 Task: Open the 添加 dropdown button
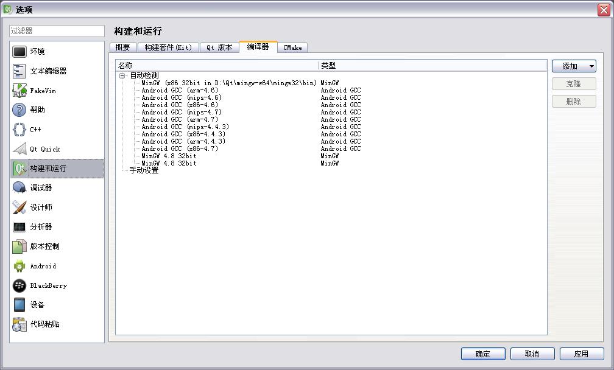coord(574,66)
